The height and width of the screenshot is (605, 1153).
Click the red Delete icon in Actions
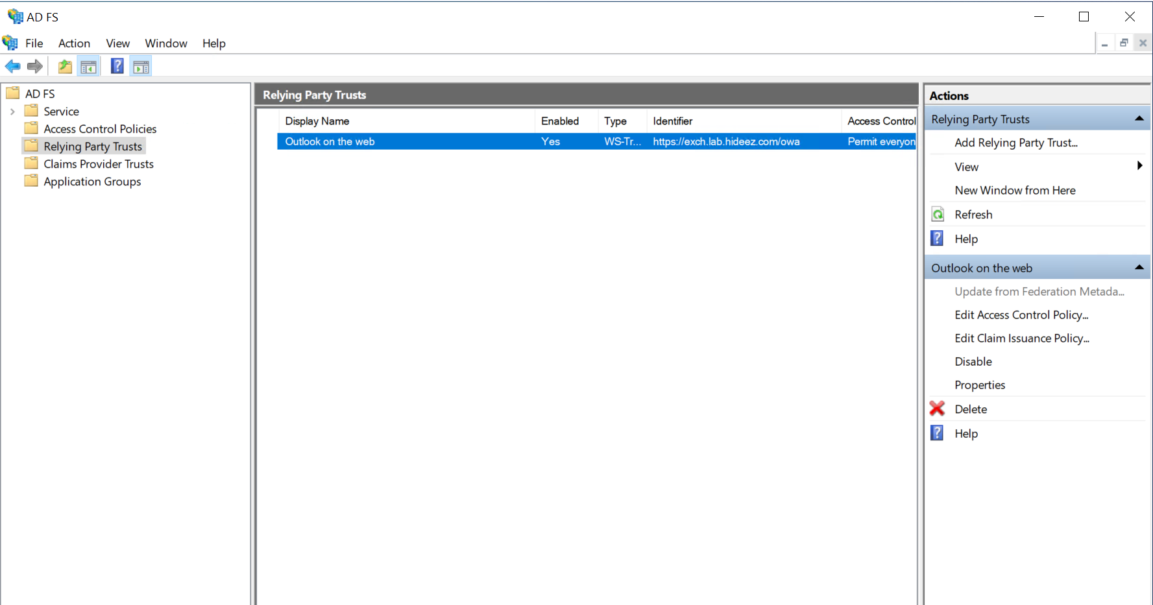coord(938,409)
